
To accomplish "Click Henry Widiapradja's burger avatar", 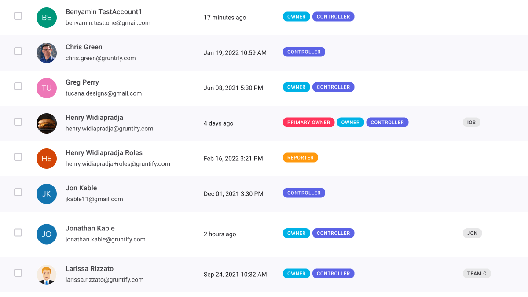I will (x=46, y=123).
